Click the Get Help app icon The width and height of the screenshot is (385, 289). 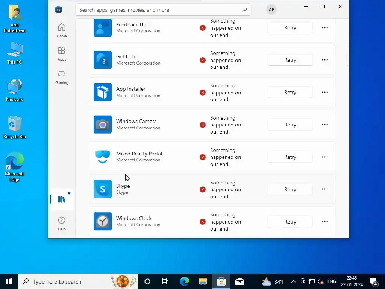[x=103, y=60]
